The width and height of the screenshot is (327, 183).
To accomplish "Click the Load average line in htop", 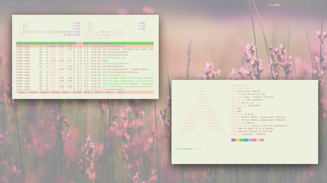I will point(103,35).
